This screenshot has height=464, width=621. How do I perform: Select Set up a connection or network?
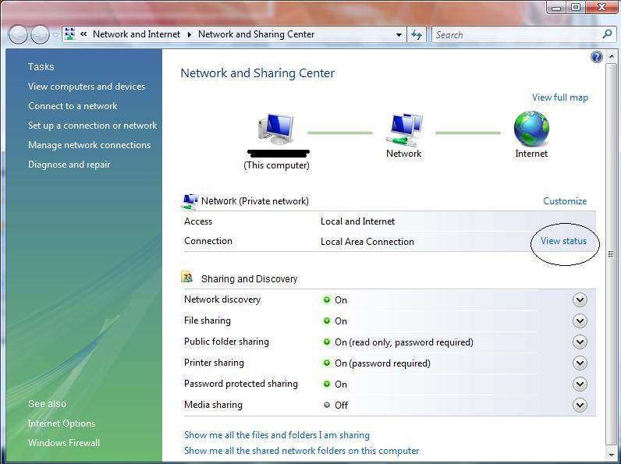pos(92,126)
